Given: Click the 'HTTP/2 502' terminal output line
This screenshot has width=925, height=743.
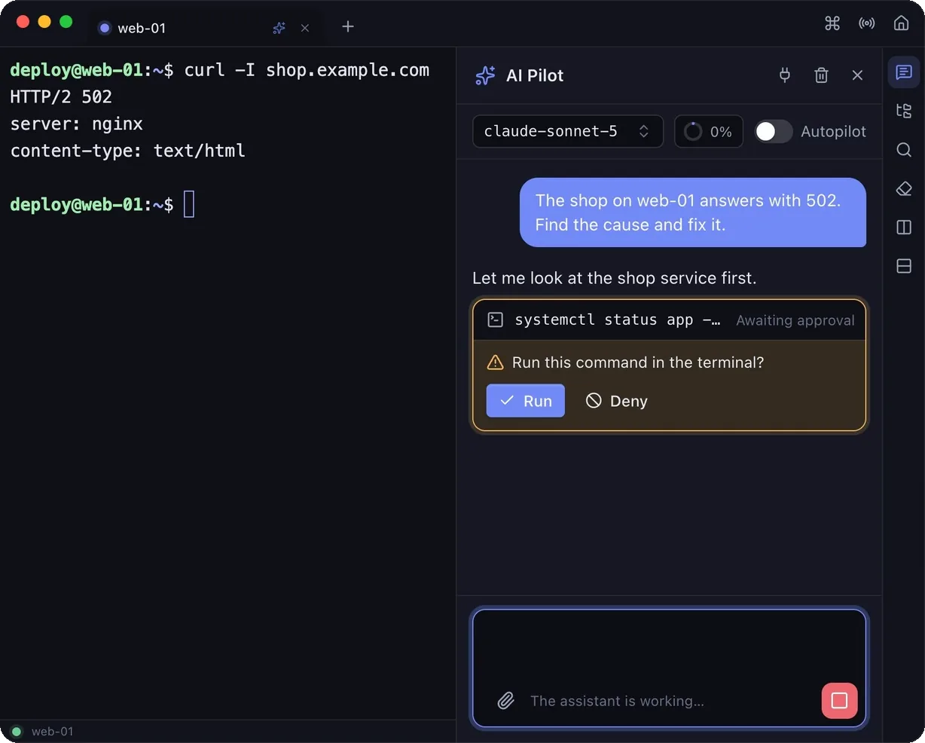Looking at the screenshot, I should 61,96.
